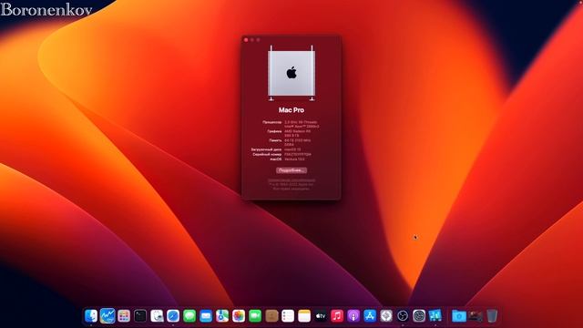Screen dimensions: 583x328
Task: Launch Apple TV from the Dock
Action: click(x=321, y=316)
